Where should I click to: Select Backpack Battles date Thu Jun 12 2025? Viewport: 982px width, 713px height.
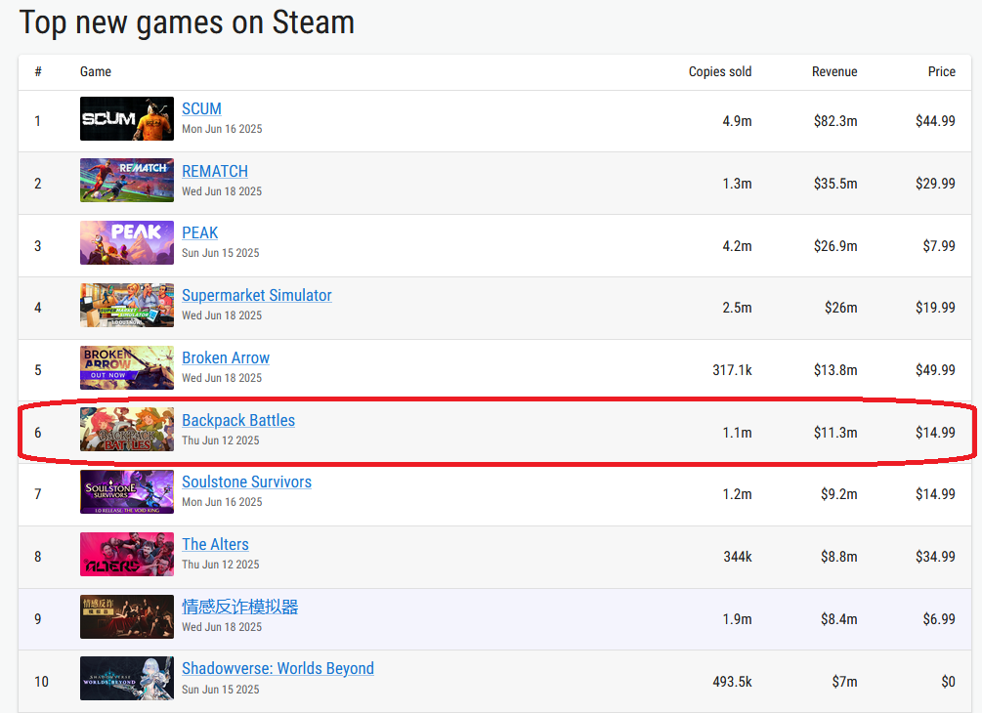click(x=221, y=440)
